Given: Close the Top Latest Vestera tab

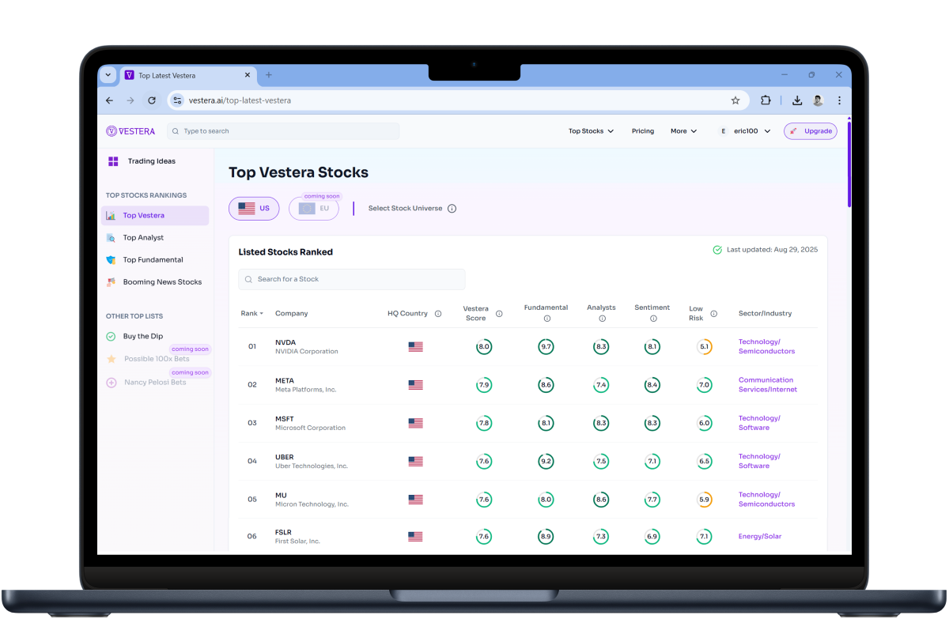Looking at the screenshot, I should point(248,75).
